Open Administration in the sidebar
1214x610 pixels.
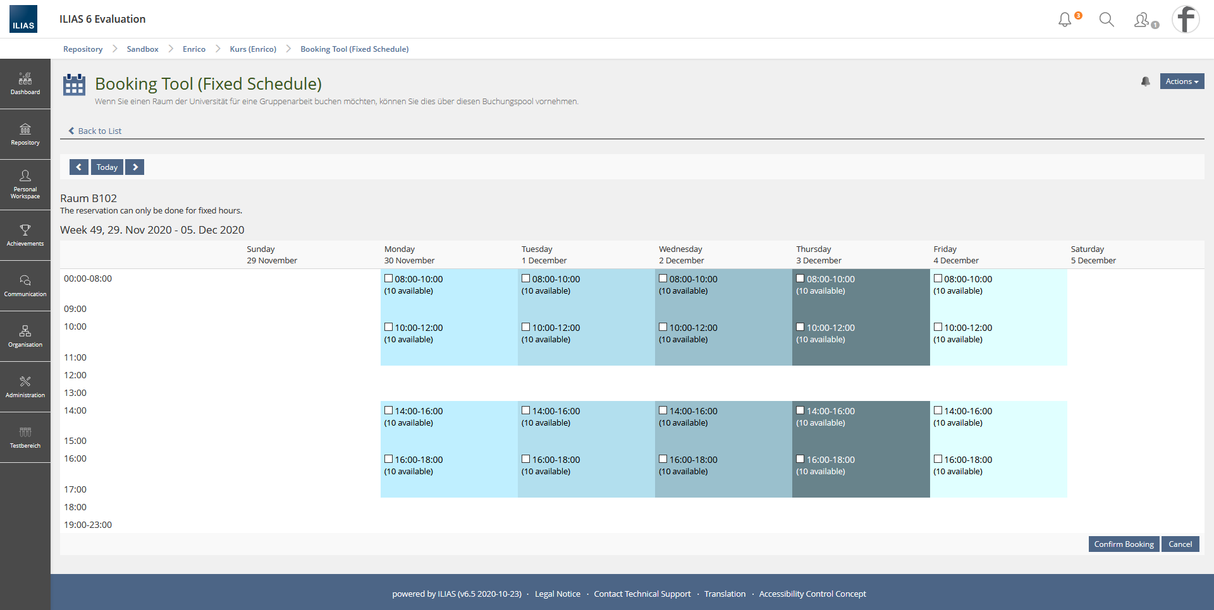pos(25,387)
